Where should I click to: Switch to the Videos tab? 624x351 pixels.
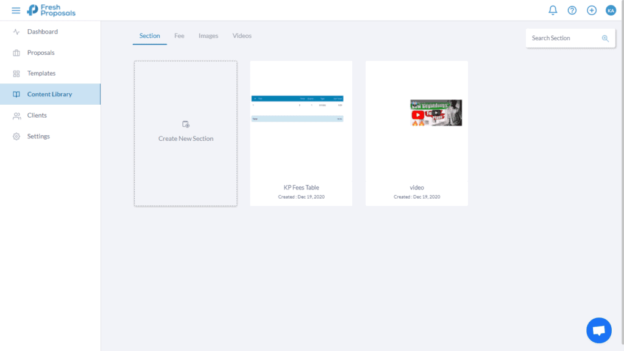[242, 35]
